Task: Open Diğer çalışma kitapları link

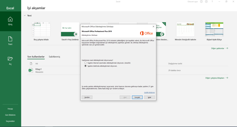Action: tap(217, 78)
